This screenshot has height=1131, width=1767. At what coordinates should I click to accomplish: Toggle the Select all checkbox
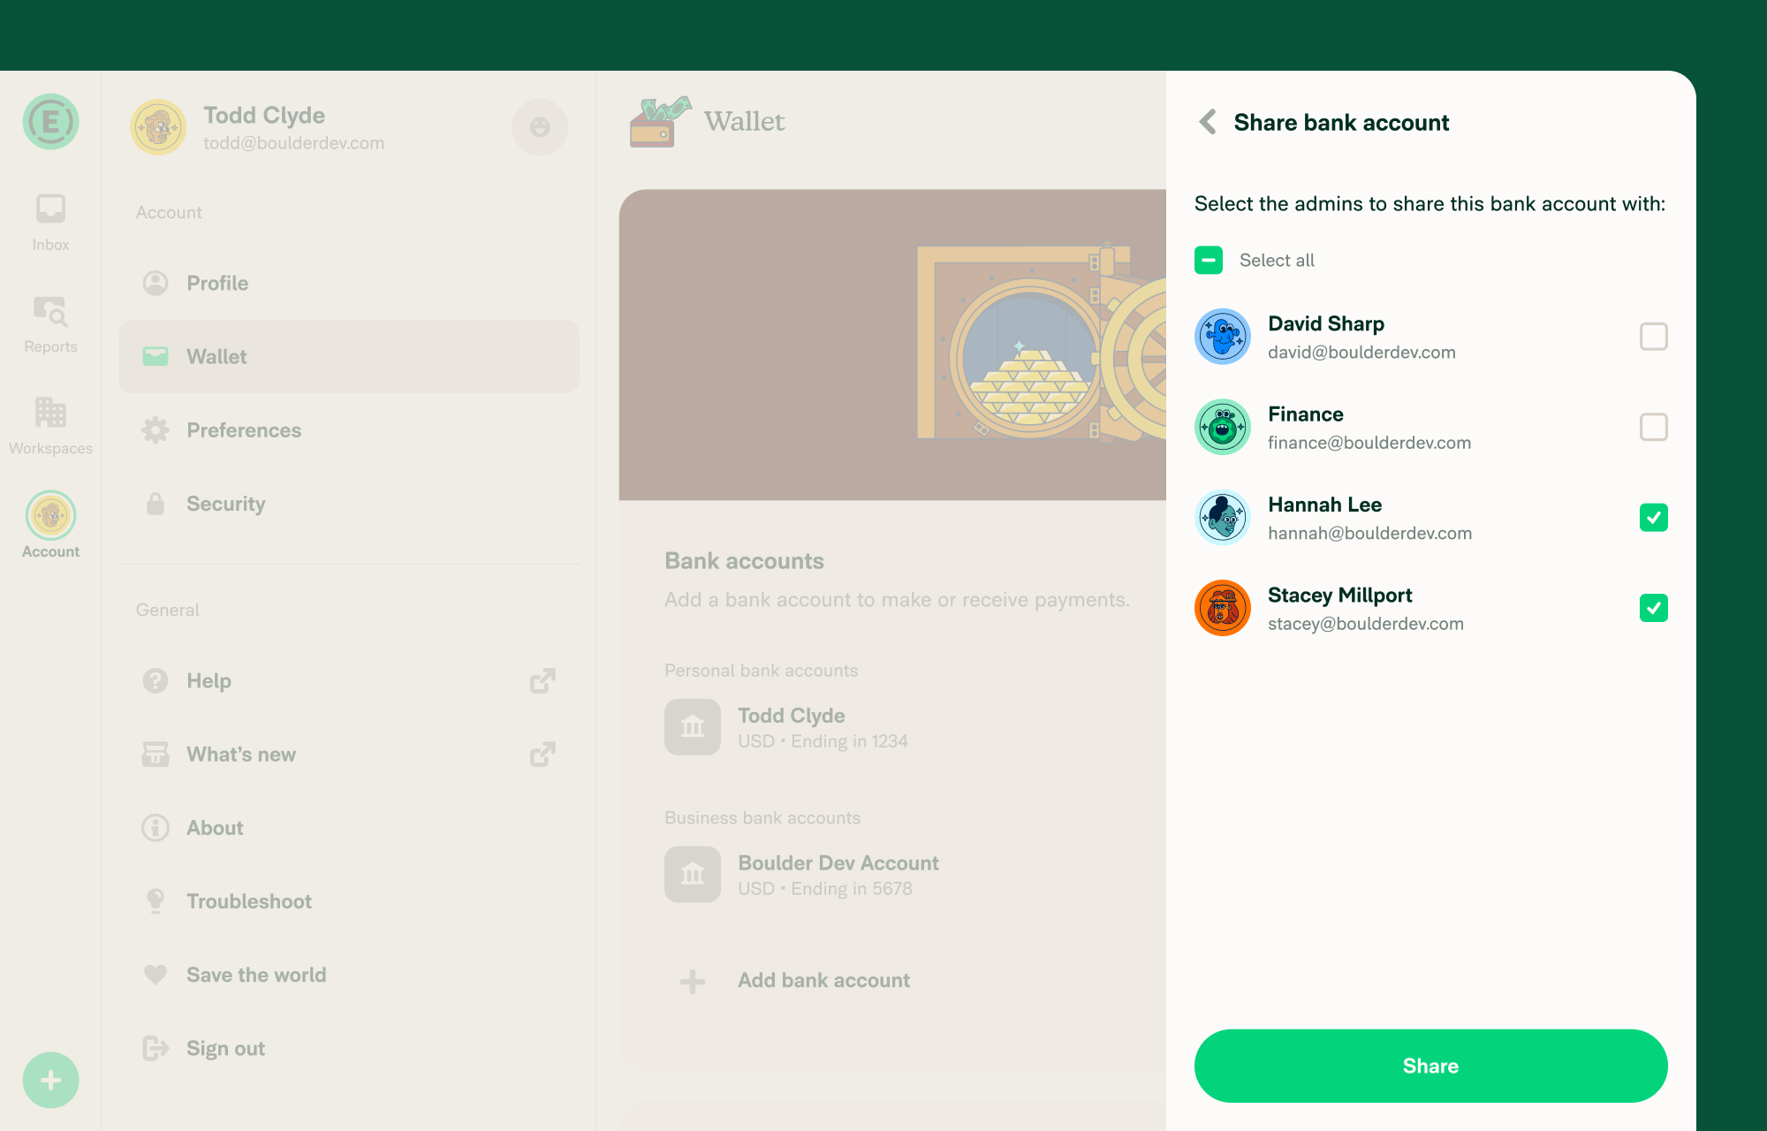click(1209, 260)
